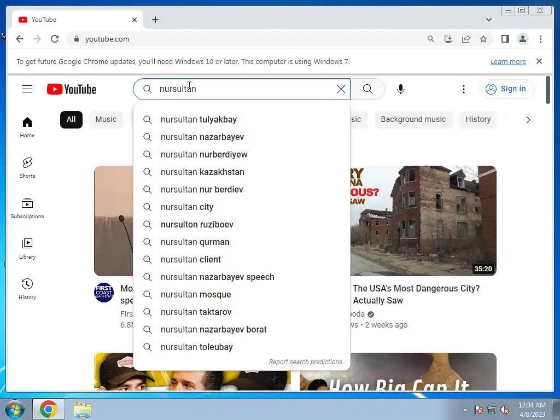The width and height of the screenshot is (560, 420).
Task: Click the Sign in button
Action: 506,89
